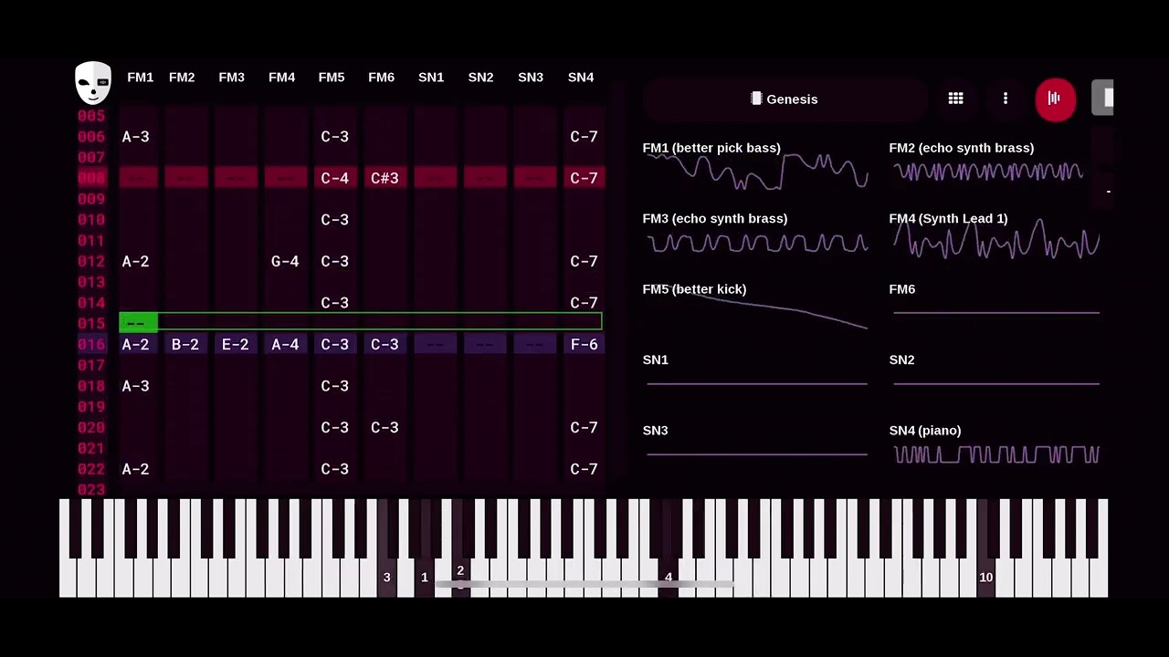Select the F-6 note in row 016
This screenshot has width=1169, height=657.
click(584, 344)
